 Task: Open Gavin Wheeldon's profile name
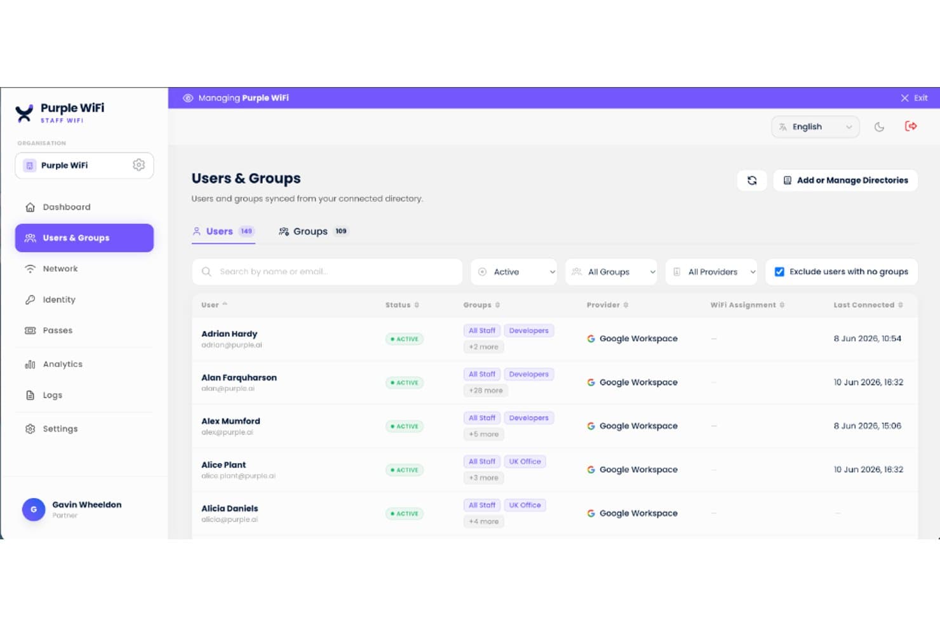tap(86, 504)
